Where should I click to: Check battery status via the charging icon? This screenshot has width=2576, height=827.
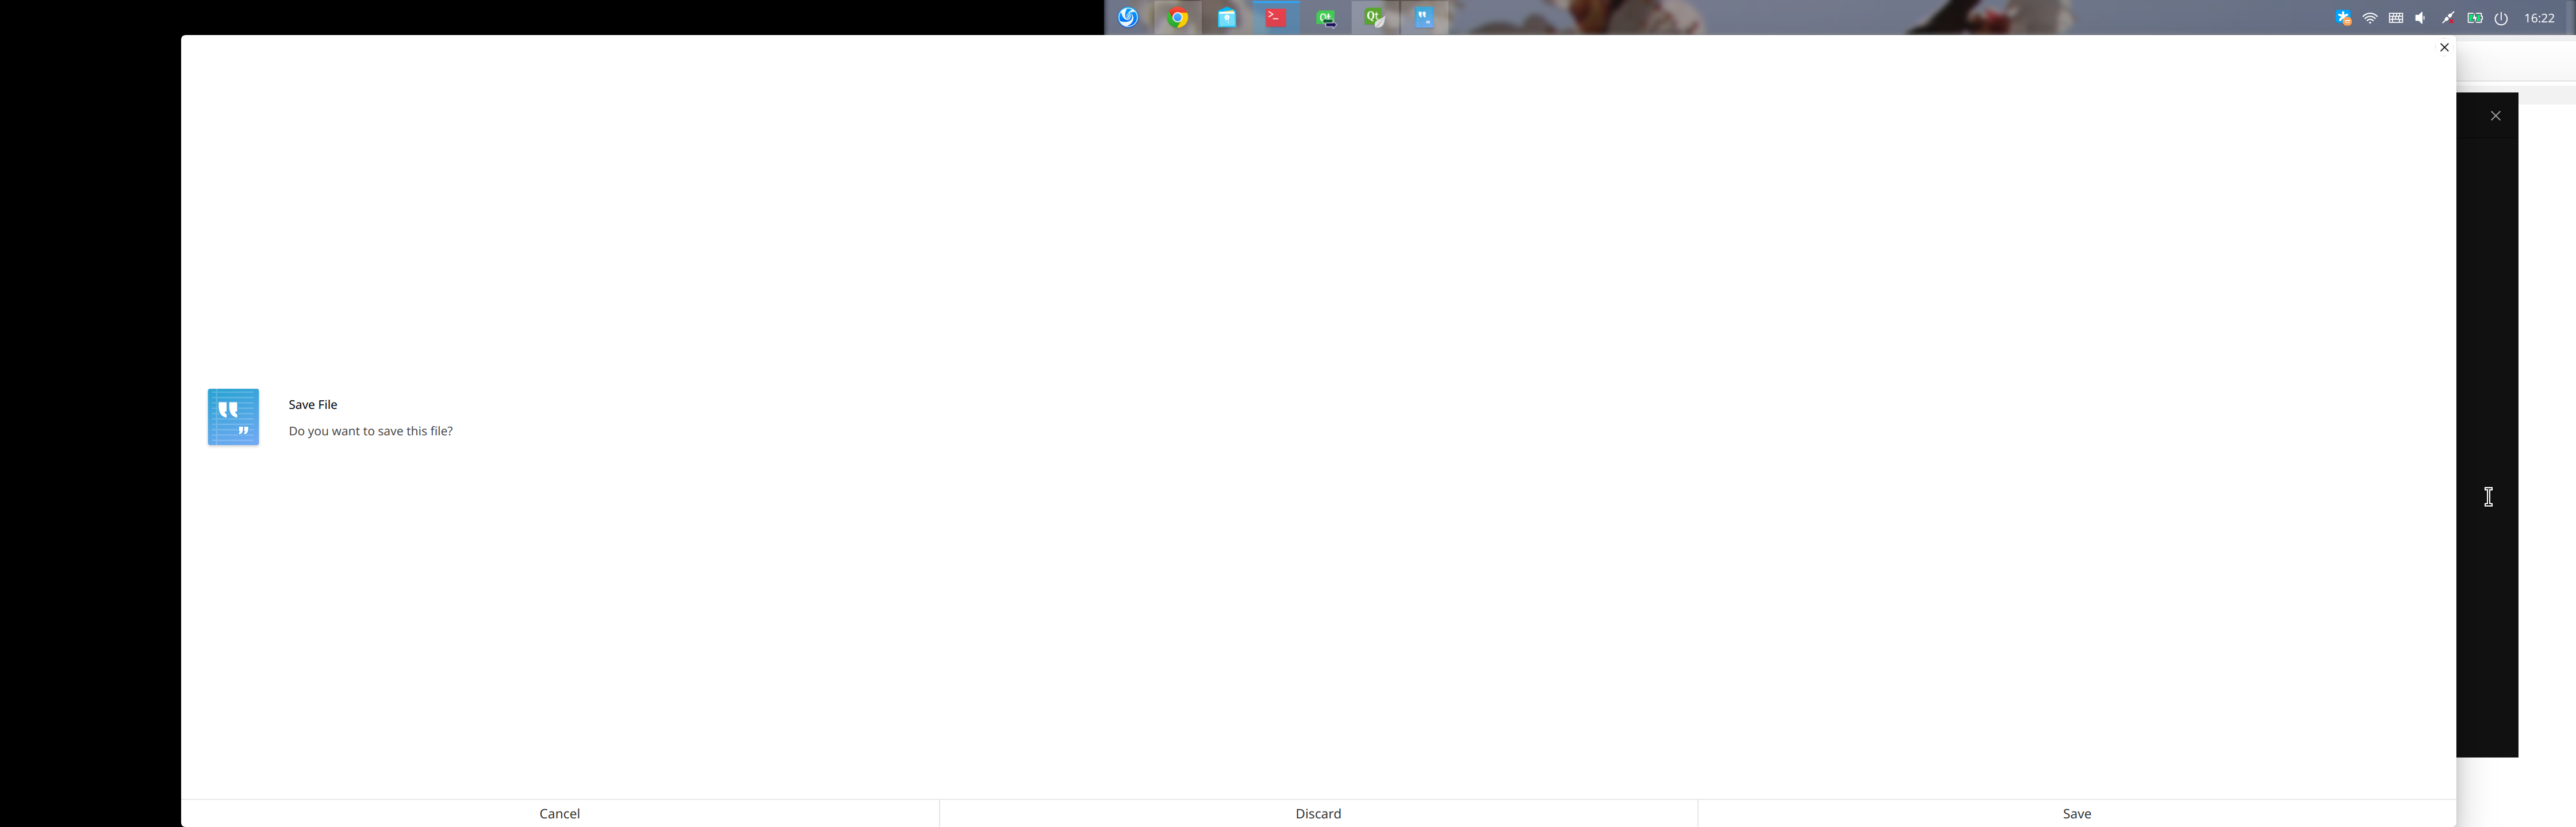2474,18
